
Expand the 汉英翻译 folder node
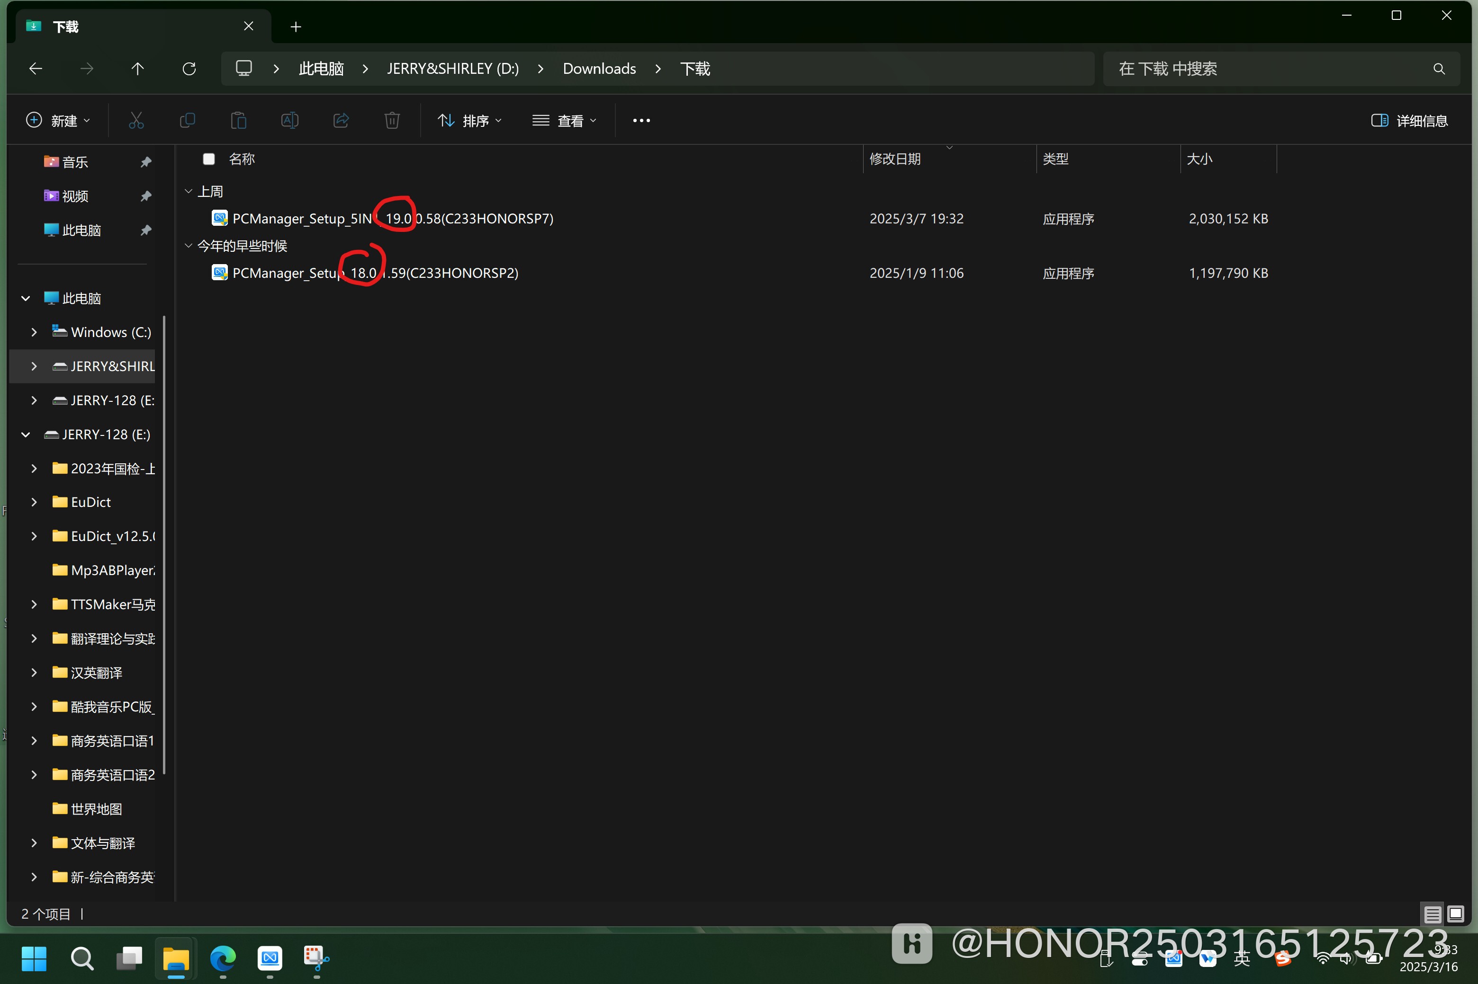click(34, 673)
